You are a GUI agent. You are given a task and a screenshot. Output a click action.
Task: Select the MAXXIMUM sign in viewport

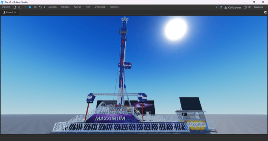pos(110,118)
